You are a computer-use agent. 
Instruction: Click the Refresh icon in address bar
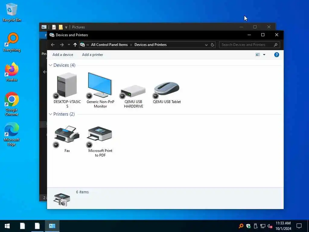click(212, 45)
